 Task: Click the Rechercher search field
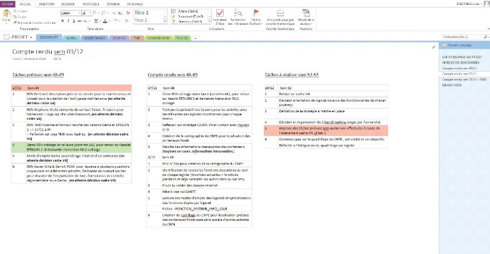click(x=461, y=37)
